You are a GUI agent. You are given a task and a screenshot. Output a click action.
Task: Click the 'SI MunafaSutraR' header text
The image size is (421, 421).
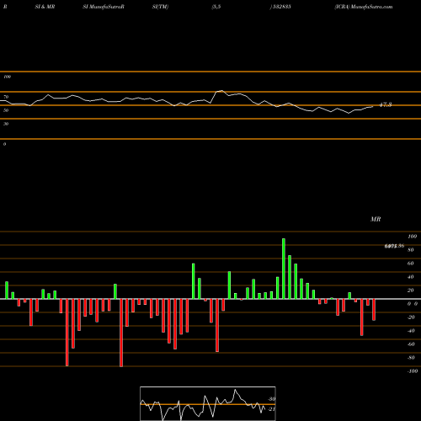[104, 7]
